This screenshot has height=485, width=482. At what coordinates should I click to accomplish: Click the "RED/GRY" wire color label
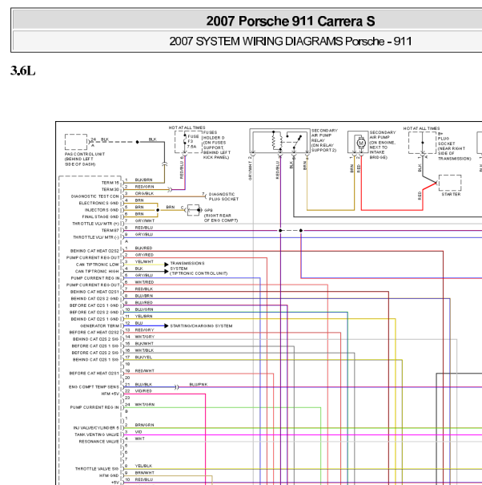pyautogui.click(x=144, y=329)
